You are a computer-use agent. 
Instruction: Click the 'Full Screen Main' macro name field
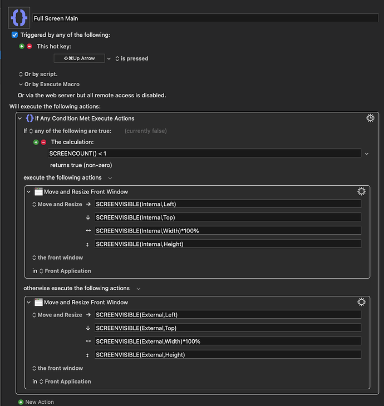pos(205,18)
